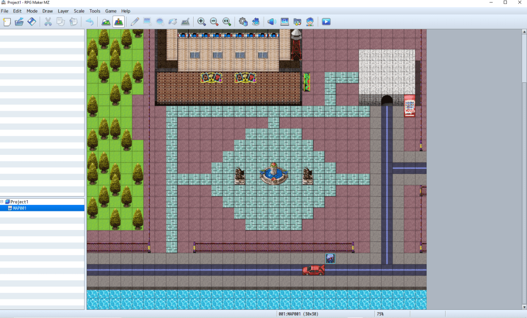
Task: Open the Game menu
Action: pos(111,11)
